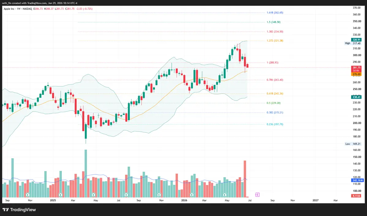Image resolution: width=367 pixels, height=216 pixels.
Task: Click the Apple Inc symbol title
Action: coord(9,9)
